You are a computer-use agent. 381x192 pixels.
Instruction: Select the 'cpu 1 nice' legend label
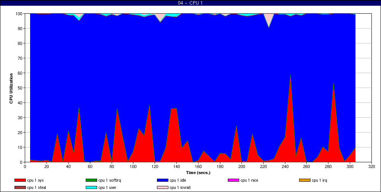(249, 180)
